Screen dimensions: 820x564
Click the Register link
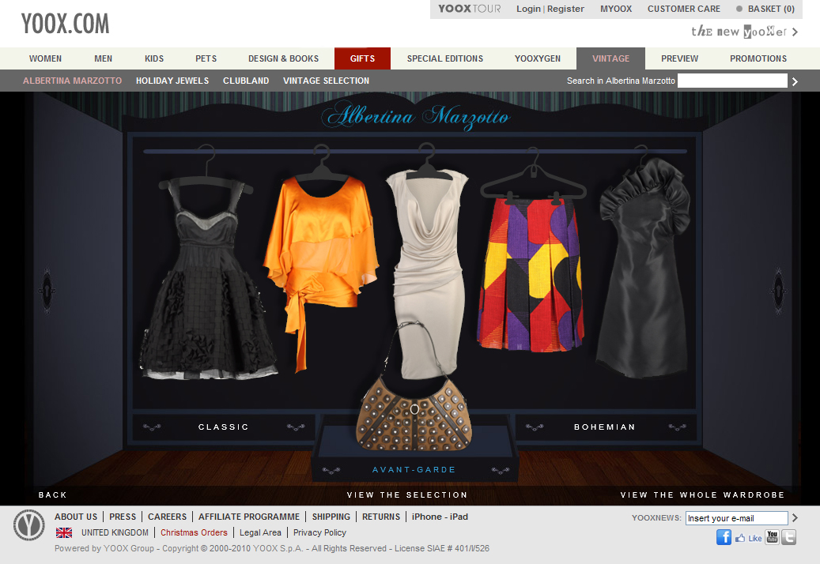[x=566, y=9]
